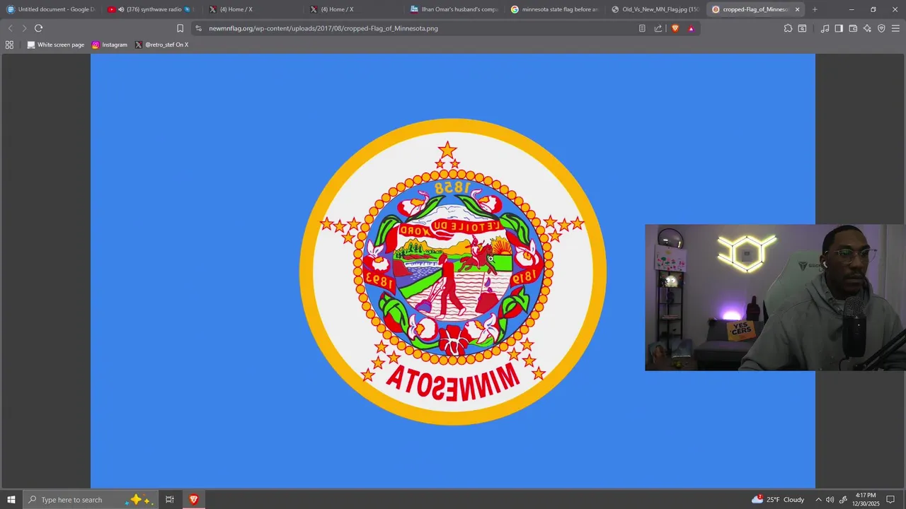Switch to Untitled document Google Docs tab
The height and width of the screenshot is (509, 906).
(x=51, y=9)
